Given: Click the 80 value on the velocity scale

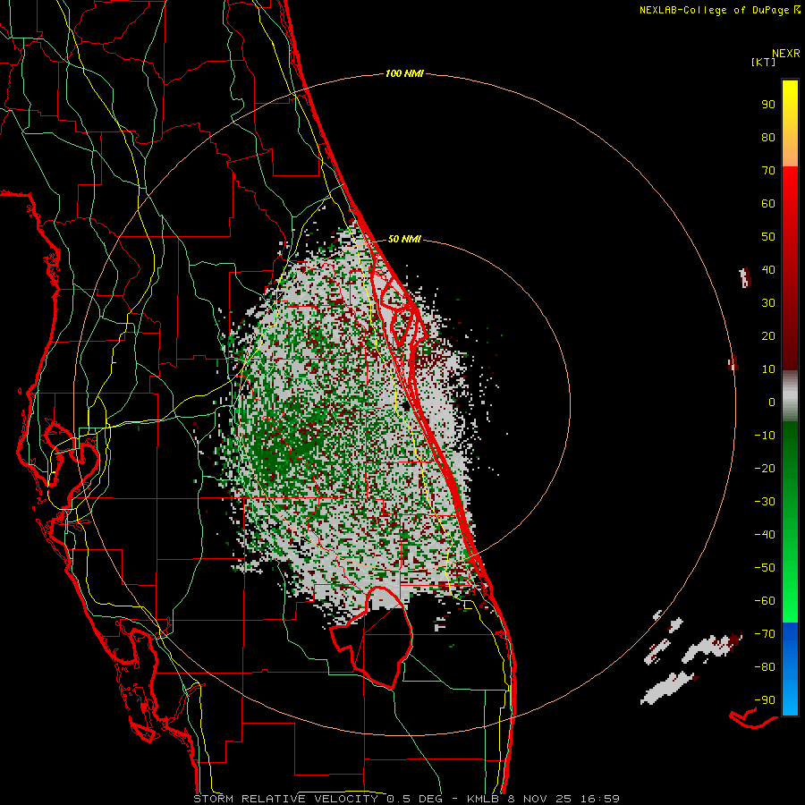Looking at the screenshot, I should [x=768, y=137].
